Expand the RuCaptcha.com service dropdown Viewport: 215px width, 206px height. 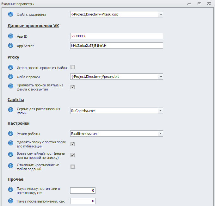point(160,111)
